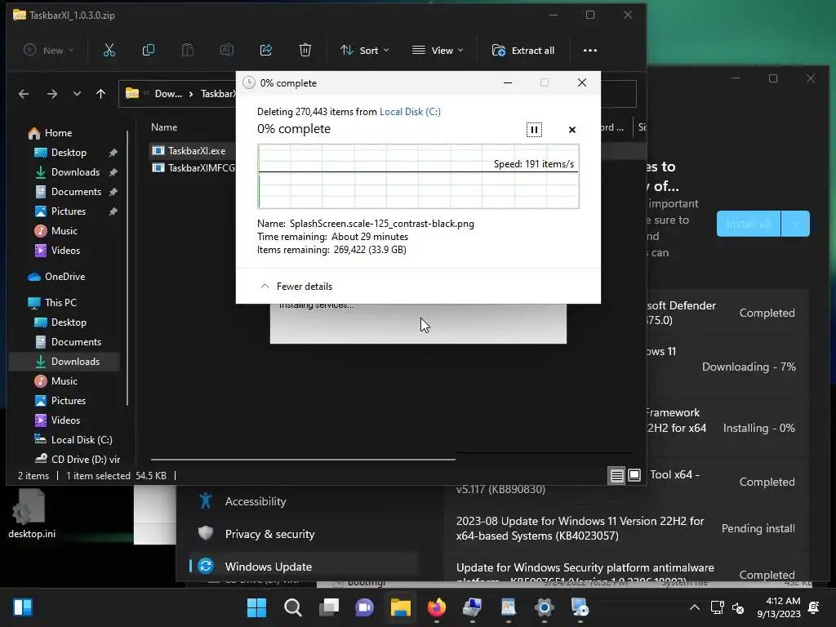836x627 pixels.
Task: Click the horizontal scrollbar in Explorer file list
Action: coord(303,459)
